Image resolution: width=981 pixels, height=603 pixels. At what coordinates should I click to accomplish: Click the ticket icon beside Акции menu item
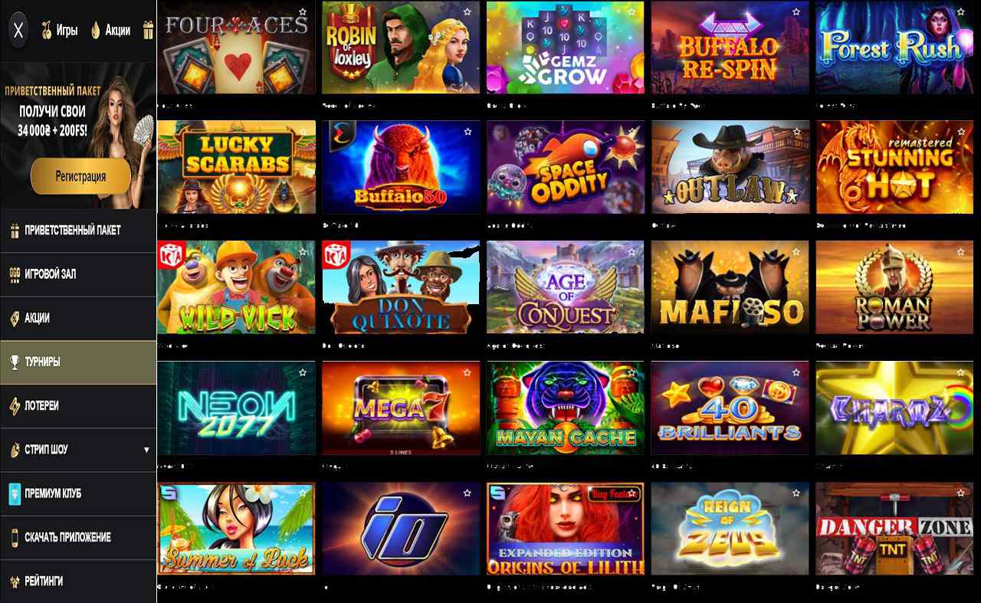14,318
